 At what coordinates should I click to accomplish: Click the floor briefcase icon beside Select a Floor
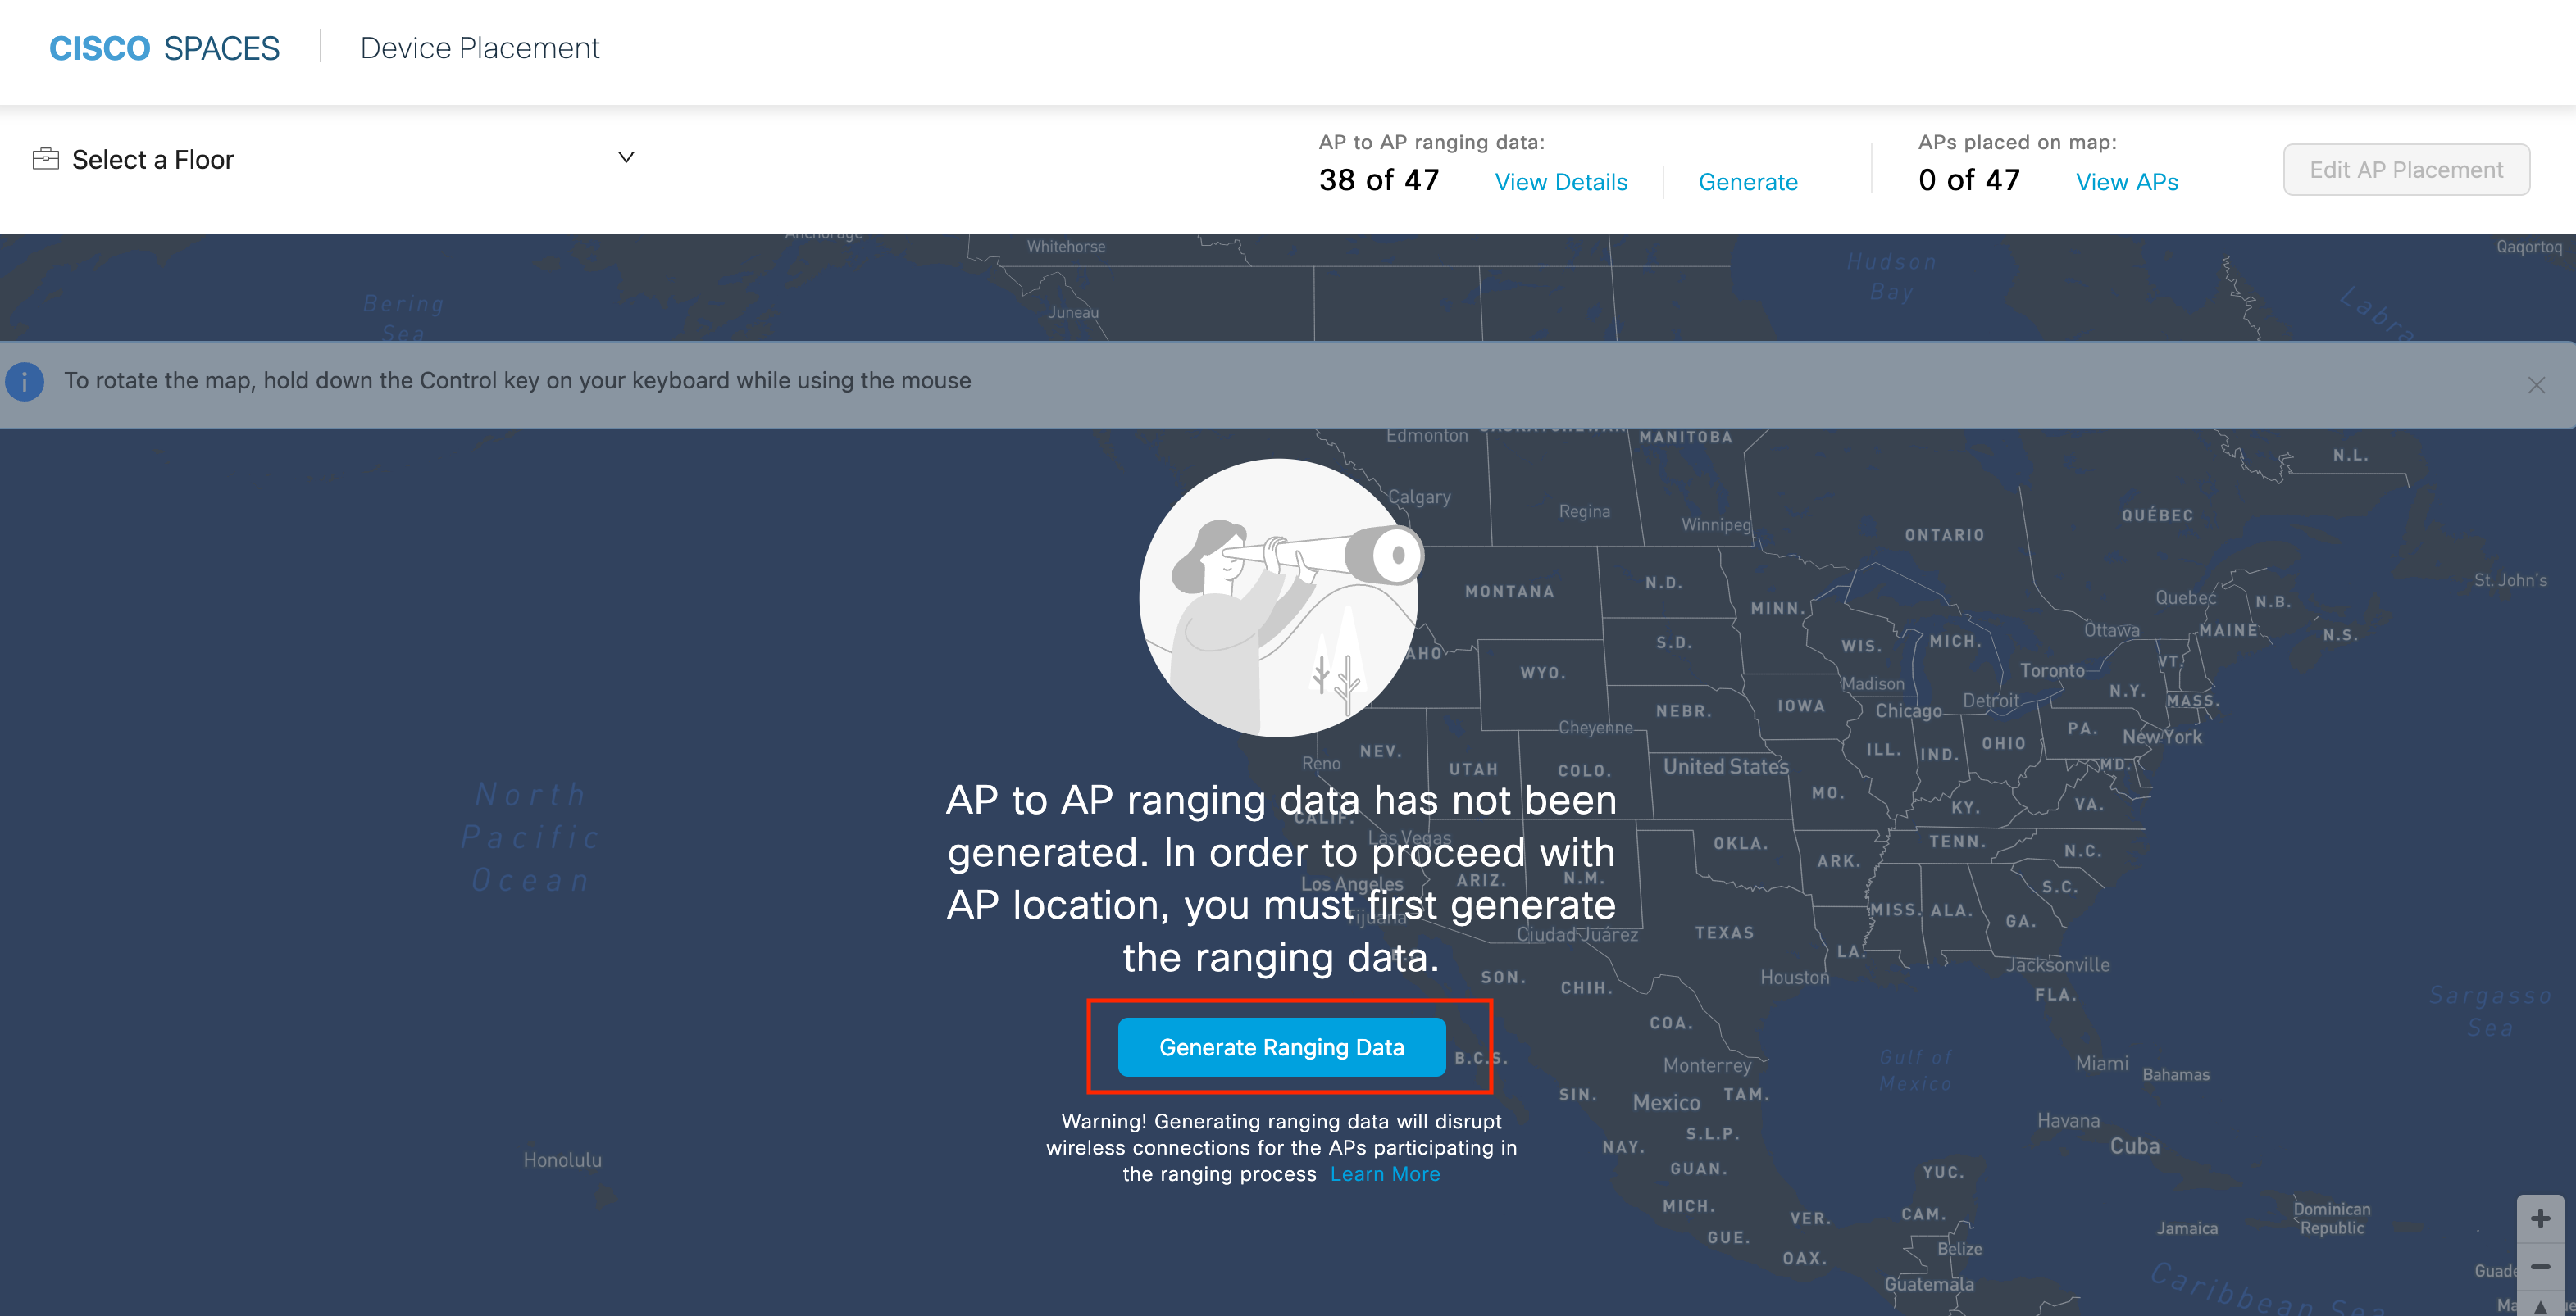point(46,159)
